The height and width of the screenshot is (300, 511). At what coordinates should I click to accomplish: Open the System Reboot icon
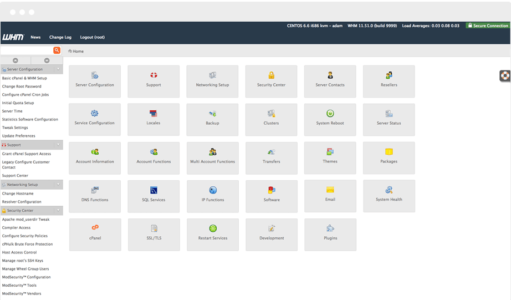(330, 114)
